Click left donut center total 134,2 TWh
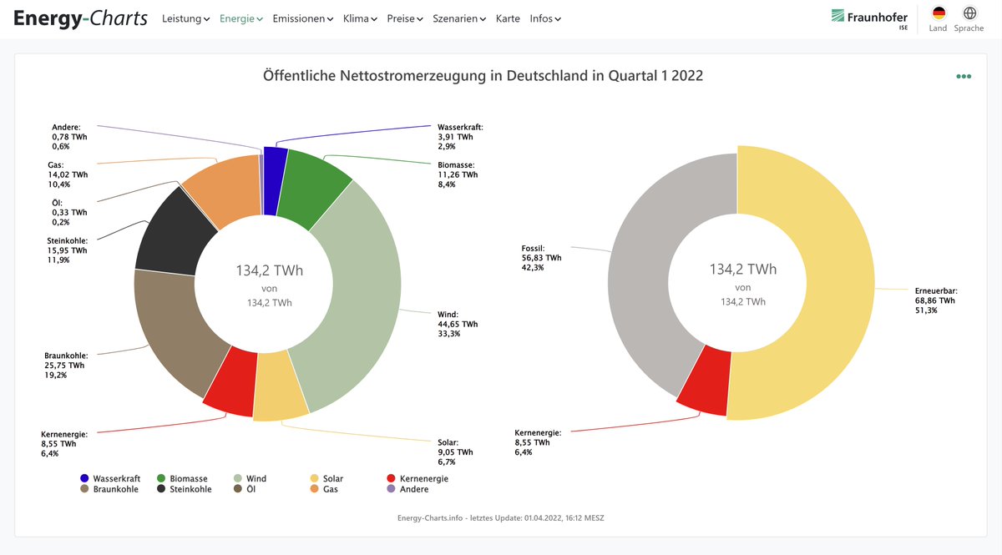The width and height of the screenshot is (1002, 555). tap(270, 270)
